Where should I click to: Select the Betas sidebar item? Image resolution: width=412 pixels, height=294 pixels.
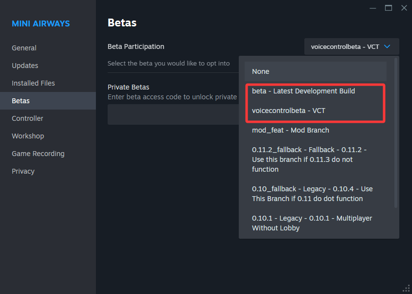click(21, 101)
